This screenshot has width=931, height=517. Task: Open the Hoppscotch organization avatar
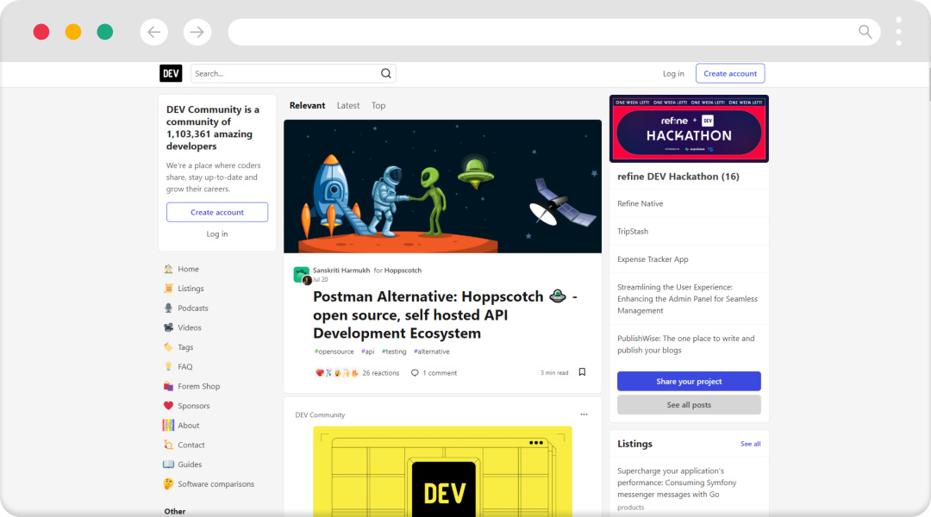coord(301,274)
